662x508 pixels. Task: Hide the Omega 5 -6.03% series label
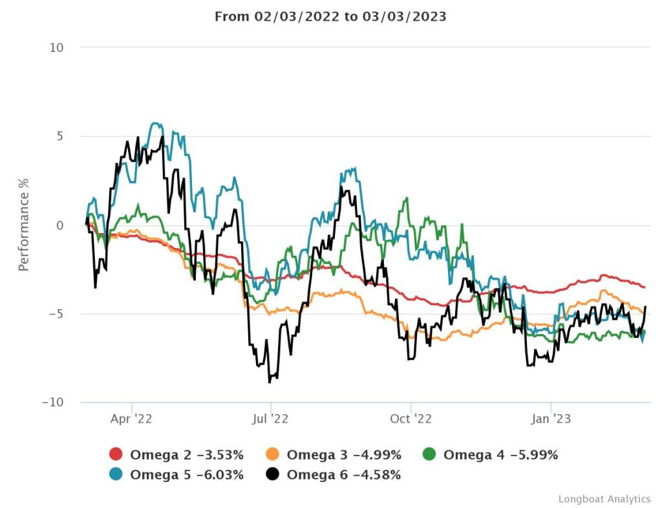click(x=187, y=474)
